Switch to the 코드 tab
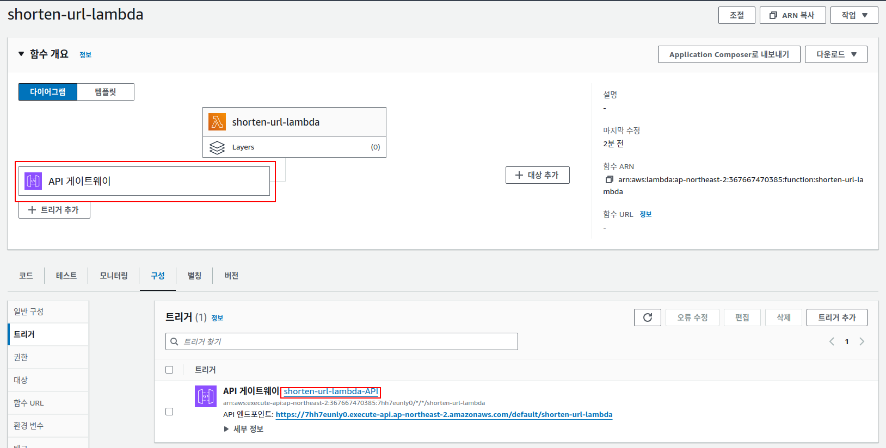This screenshot has width=886, height=448. [26, 276]
